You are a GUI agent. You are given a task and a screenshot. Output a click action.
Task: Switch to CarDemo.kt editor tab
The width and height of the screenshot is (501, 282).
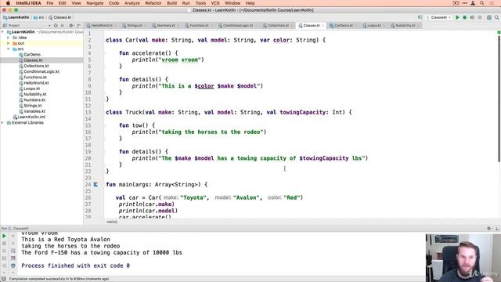344,25
